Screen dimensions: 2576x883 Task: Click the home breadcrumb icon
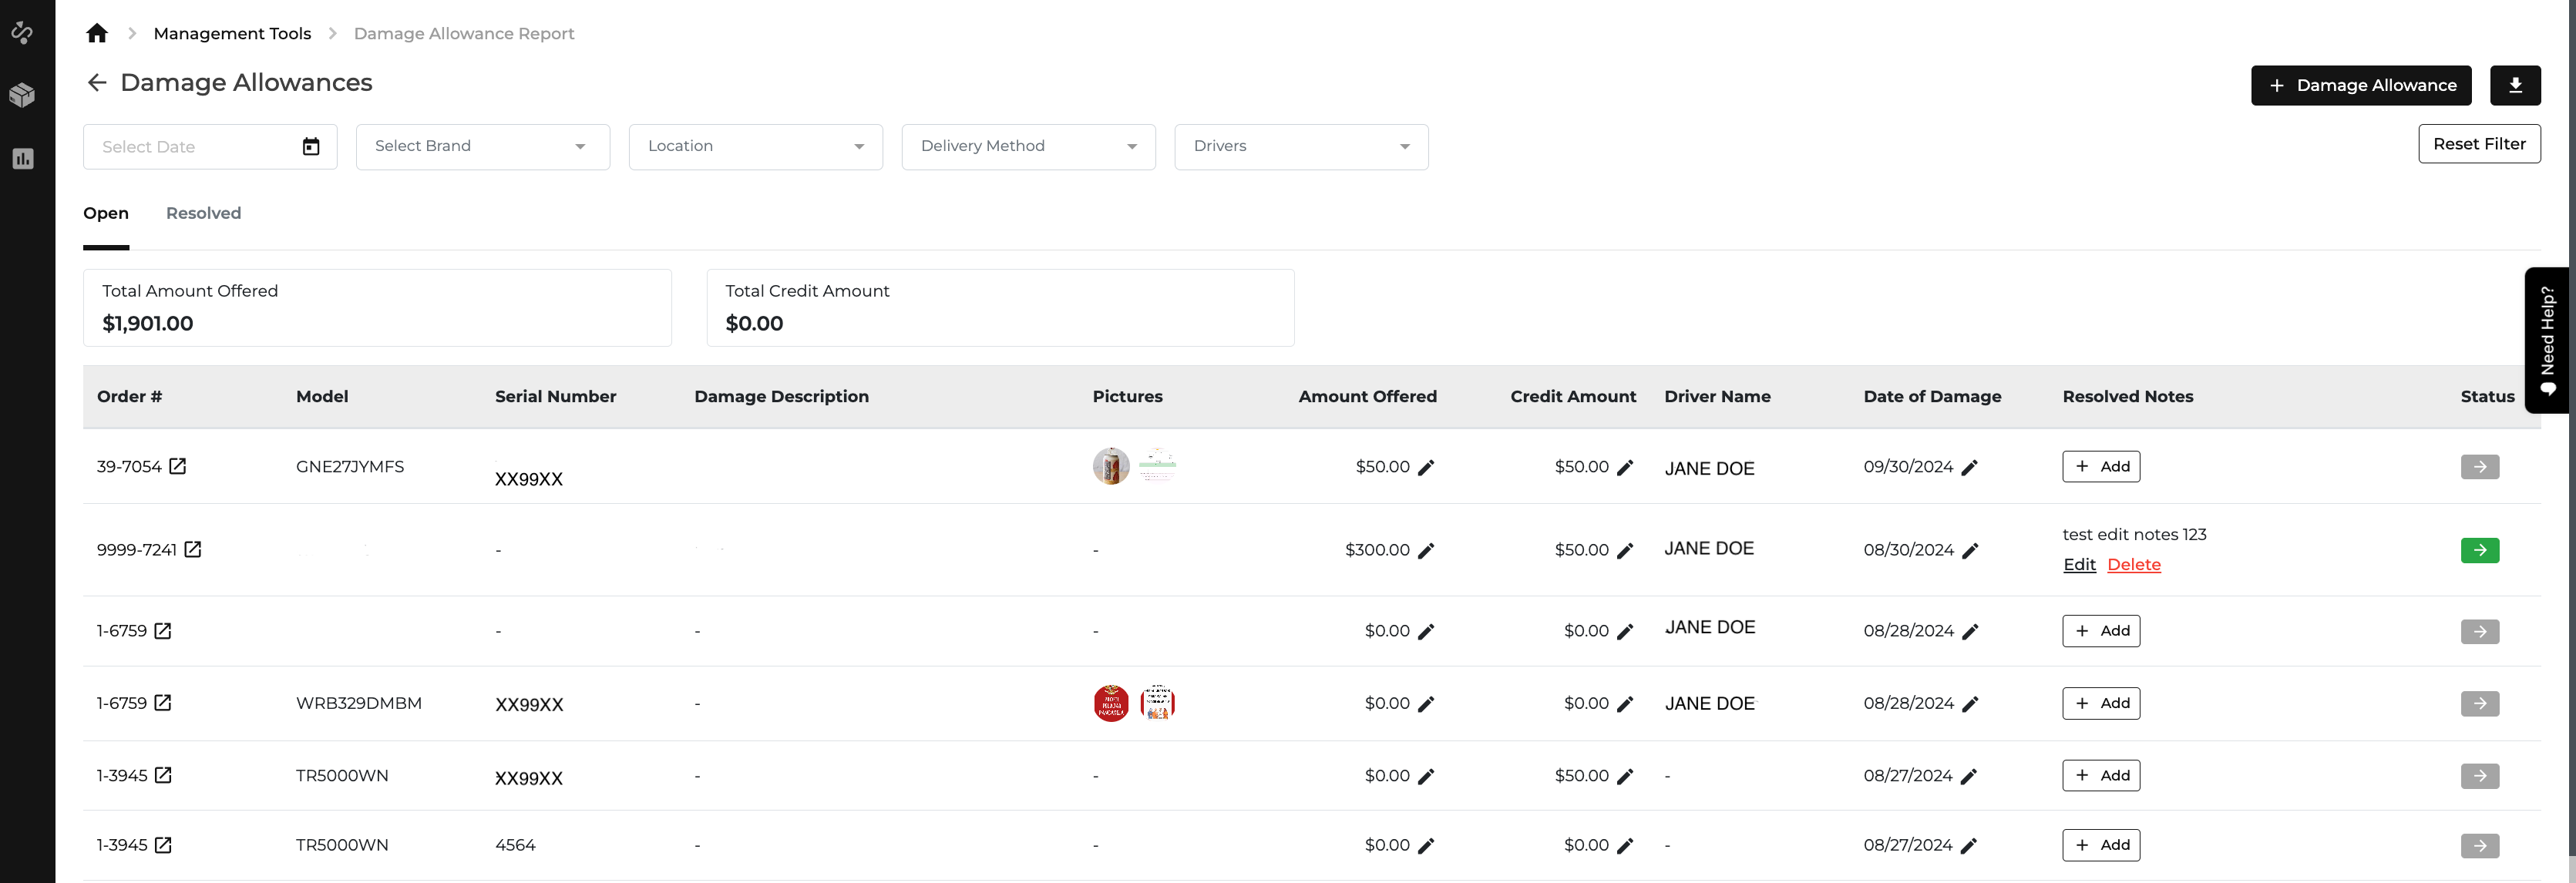point(97,33)
